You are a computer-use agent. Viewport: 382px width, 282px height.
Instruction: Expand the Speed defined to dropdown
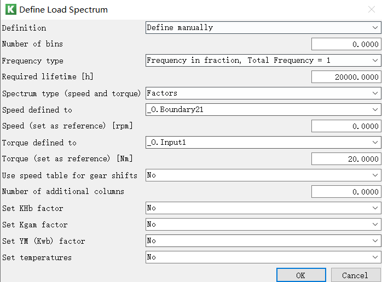263,109
